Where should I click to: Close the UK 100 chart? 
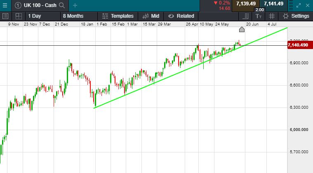(x=308, y=5)
